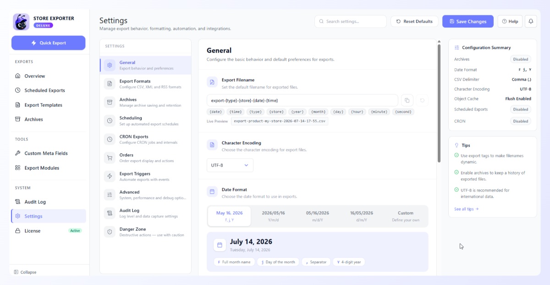Click the Disabled badge next to CRON

coord(521,121)
